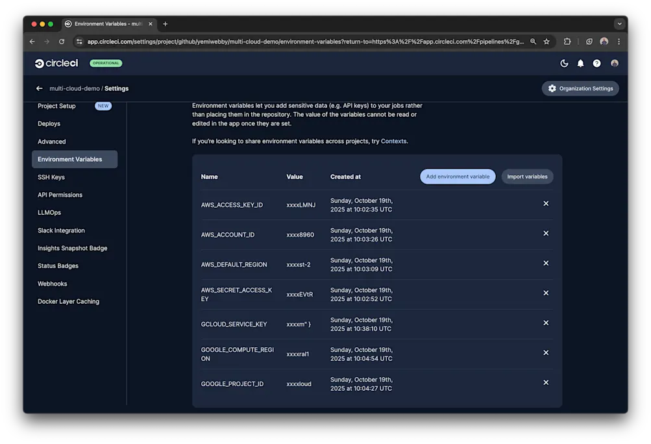This screenshot has width=651, height=444.
Task: Remove the GCLOUD_SERVICE_KEY variable
Action: tap(546, 323)
